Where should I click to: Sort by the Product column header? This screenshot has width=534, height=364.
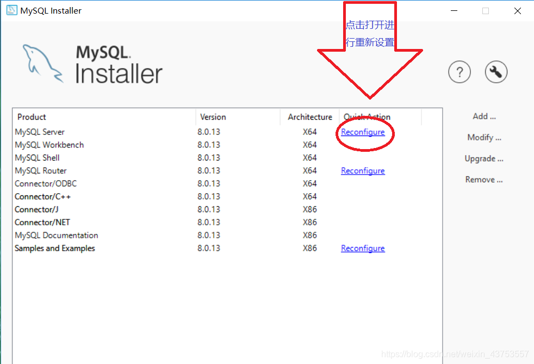pyautogui.click(x=104, y=117)
